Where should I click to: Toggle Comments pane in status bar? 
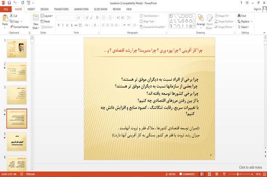click(x=187, y=174)
